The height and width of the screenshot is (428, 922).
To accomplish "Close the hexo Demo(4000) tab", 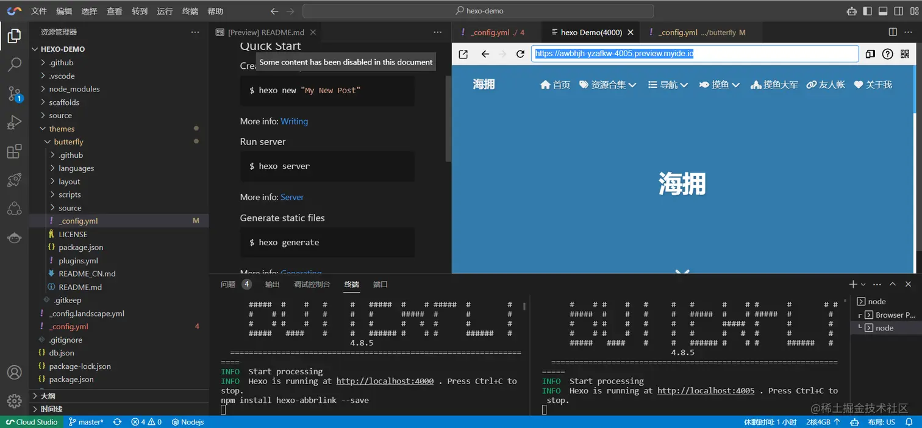I will [631, 32].
